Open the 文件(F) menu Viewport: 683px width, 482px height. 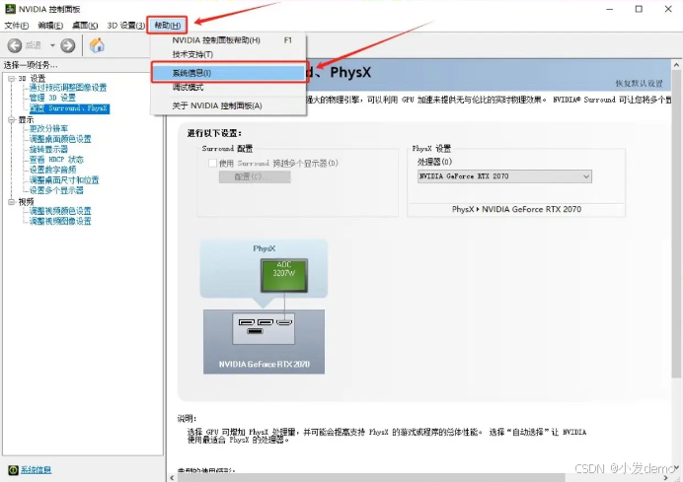click(x=17, y=26)
